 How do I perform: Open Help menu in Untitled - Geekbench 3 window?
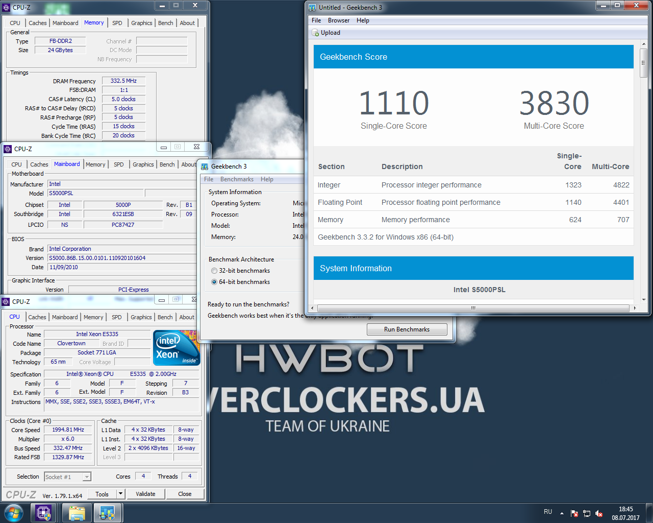tap(363, 20)
